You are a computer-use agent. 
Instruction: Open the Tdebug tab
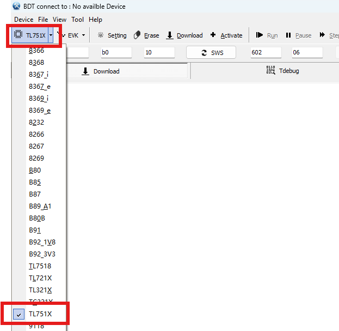[x=282, y=71]
